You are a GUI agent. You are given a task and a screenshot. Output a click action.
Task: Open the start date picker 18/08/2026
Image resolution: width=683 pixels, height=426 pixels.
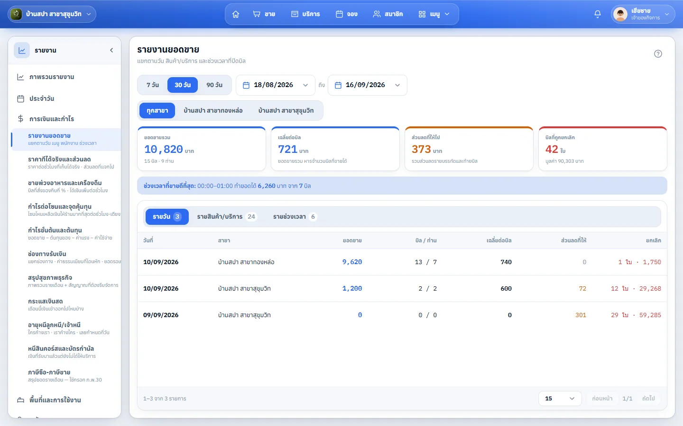276,85
